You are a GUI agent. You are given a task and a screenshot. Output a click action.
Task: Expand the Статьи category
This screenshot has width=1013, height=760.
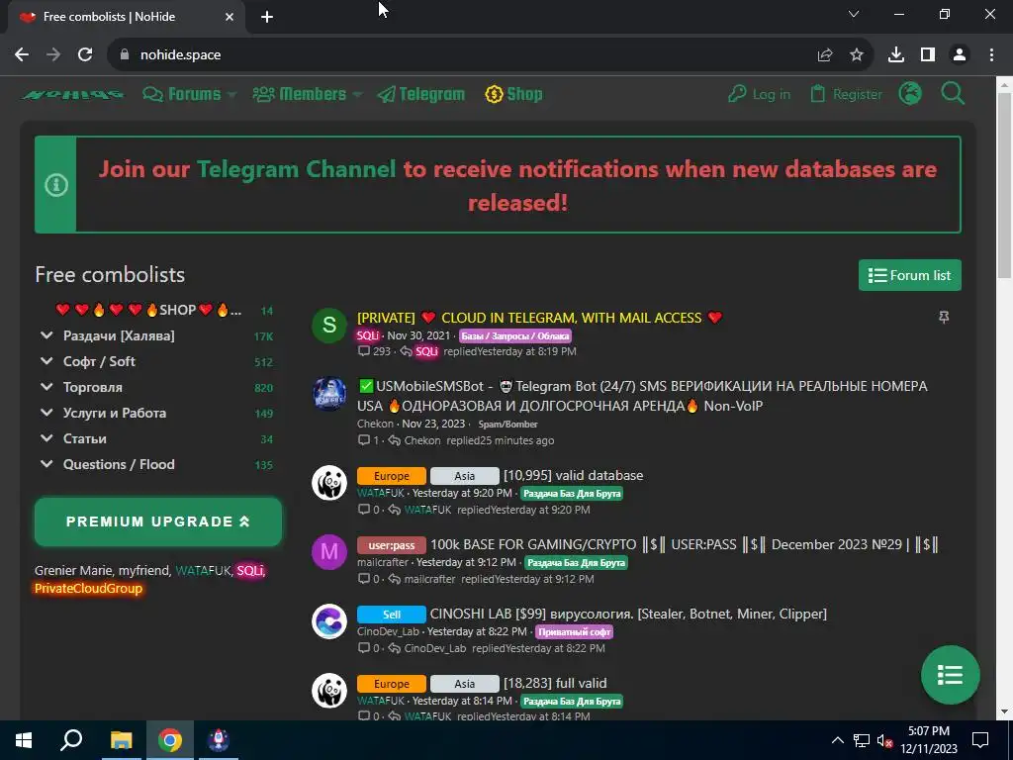(85, 438)
